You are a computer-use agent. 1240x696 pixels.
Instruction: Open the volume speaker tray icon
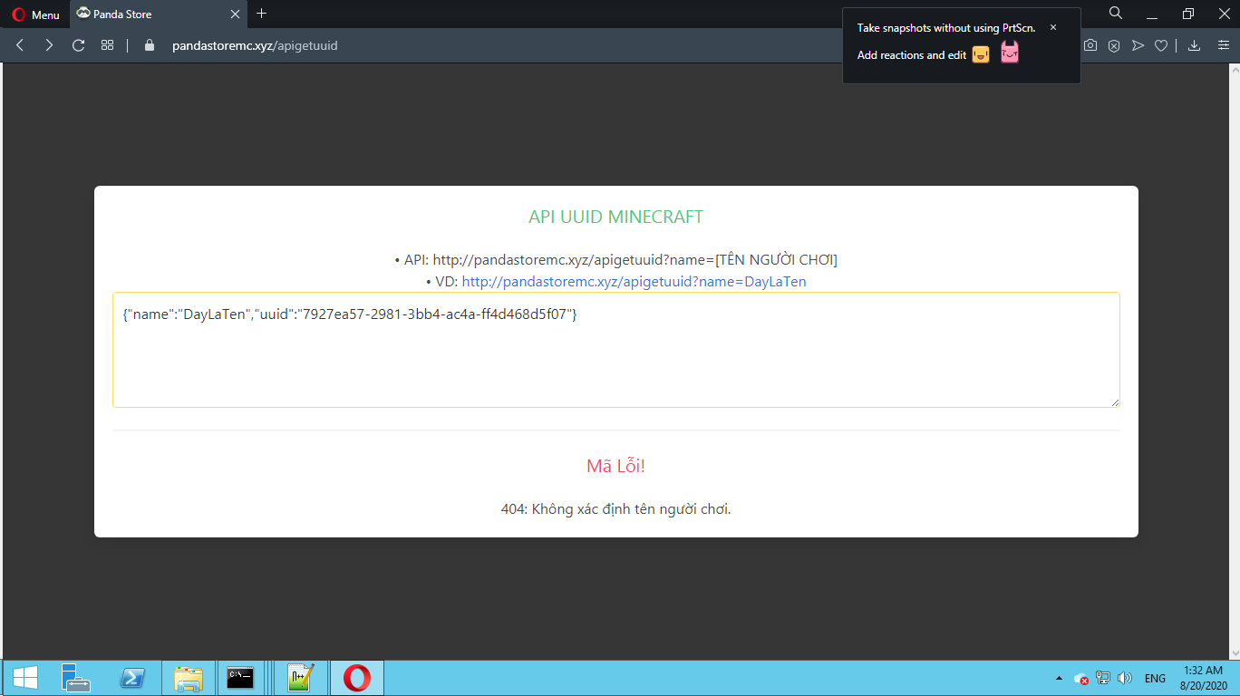(1125, 678)
